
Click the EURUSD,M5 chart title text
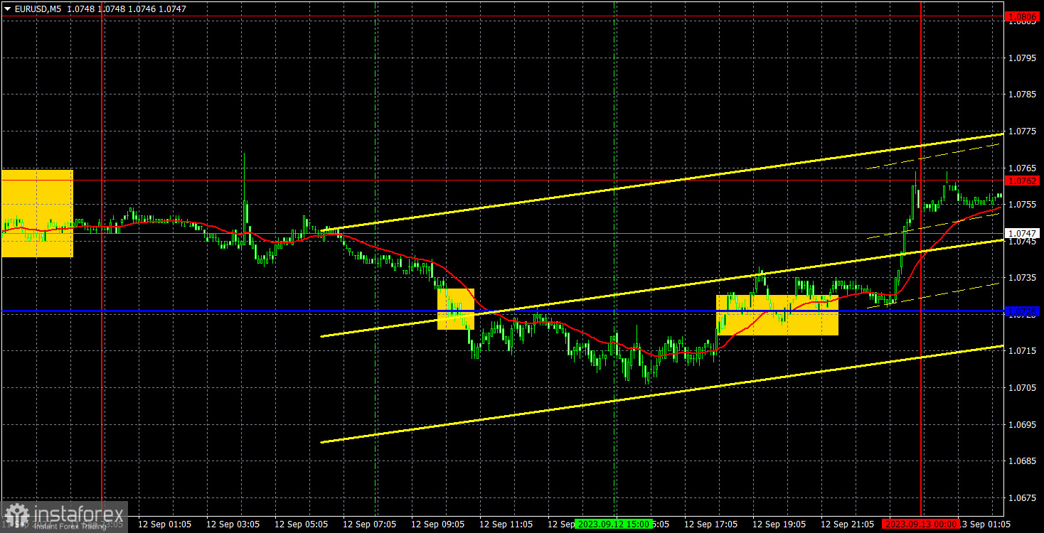click(x=38, y=9)
